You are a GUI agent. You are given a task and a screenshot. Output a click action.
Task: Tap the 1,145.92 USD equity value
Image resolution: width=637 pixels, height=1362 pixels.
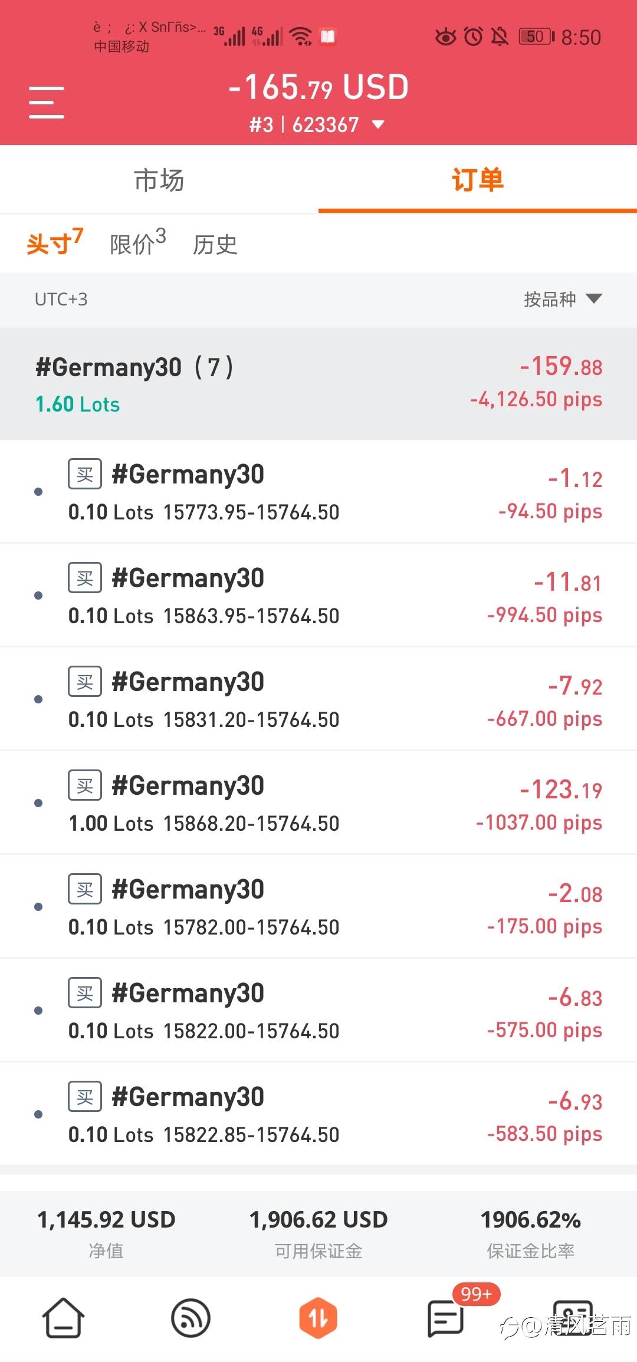tap(106, 1219)
